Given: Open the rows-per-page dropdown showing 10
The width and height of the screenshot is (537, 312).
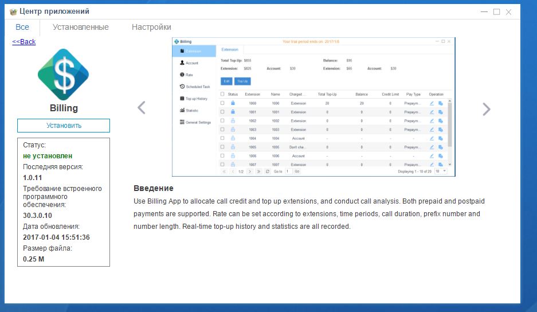Looking at the screenshot, I should pos(440,171).
